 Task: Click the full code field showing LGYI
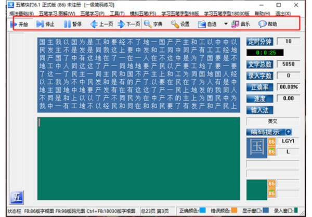point(288,141)
